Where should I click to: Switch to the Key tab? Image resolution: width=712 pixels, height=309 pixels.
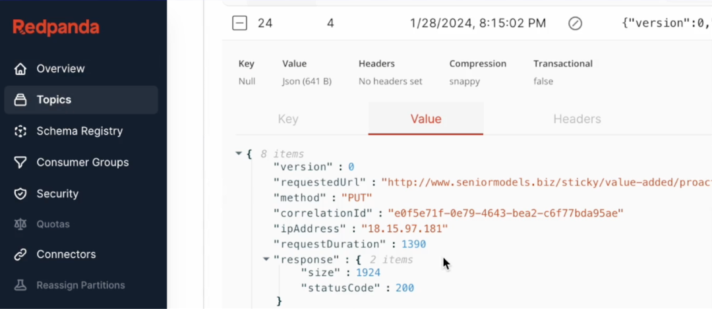coord(288,119)
